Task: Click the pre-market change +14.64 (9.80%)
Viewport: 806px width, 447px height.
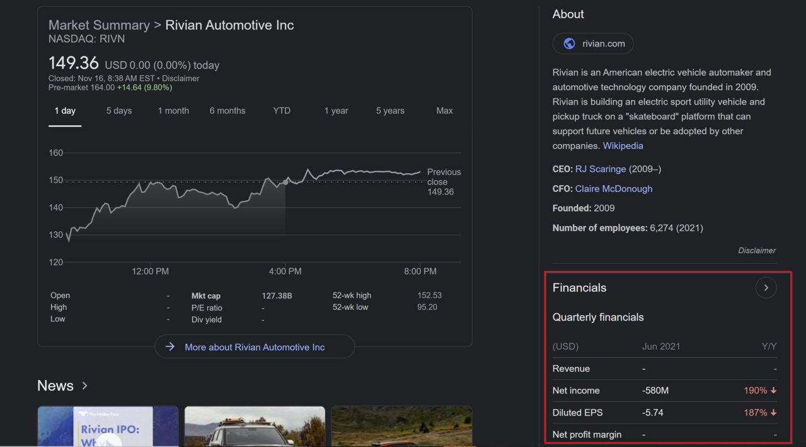Action: click(x=144, y=88)
